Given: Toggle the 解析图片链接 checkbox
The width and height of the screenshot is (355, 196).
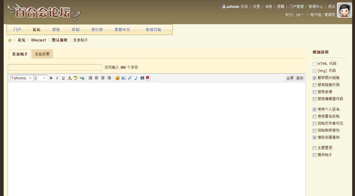Looking at the screenshot, I should point(314,78).
